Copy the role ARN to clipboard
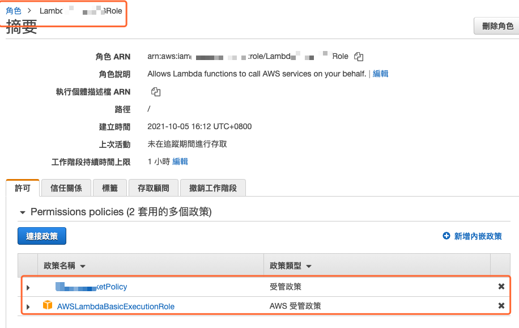The image size is (519, 328). point(359,57)
